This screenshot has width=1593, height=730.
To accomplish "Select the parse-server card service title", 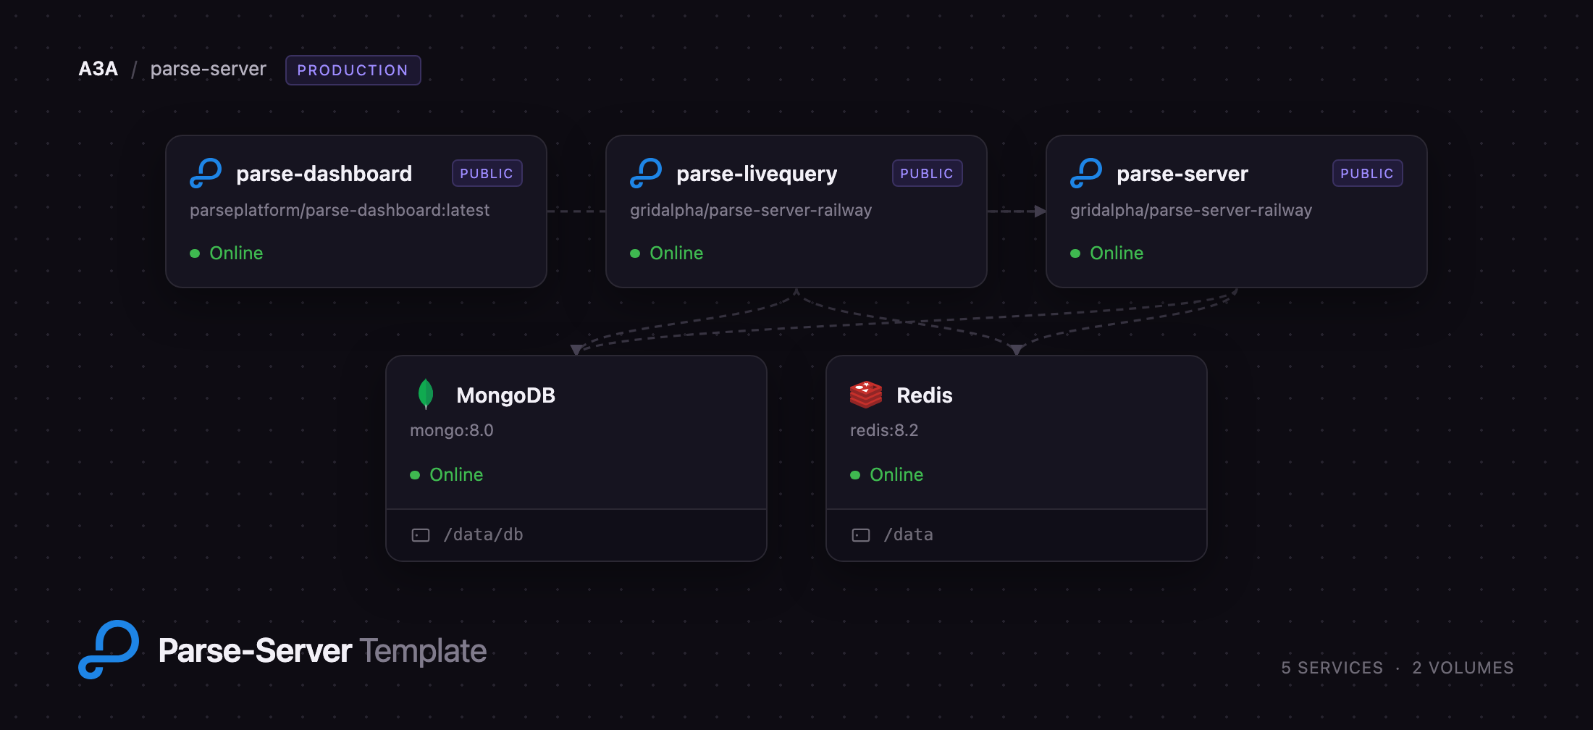I will [1182, 174].
